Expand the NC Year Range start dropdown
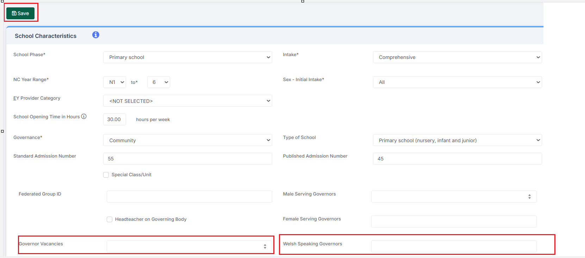This screenshot has width=585, height=258. [x=115, y=82]
